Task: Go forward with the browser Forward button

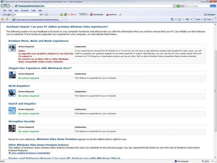Action: tap(8, 6)
